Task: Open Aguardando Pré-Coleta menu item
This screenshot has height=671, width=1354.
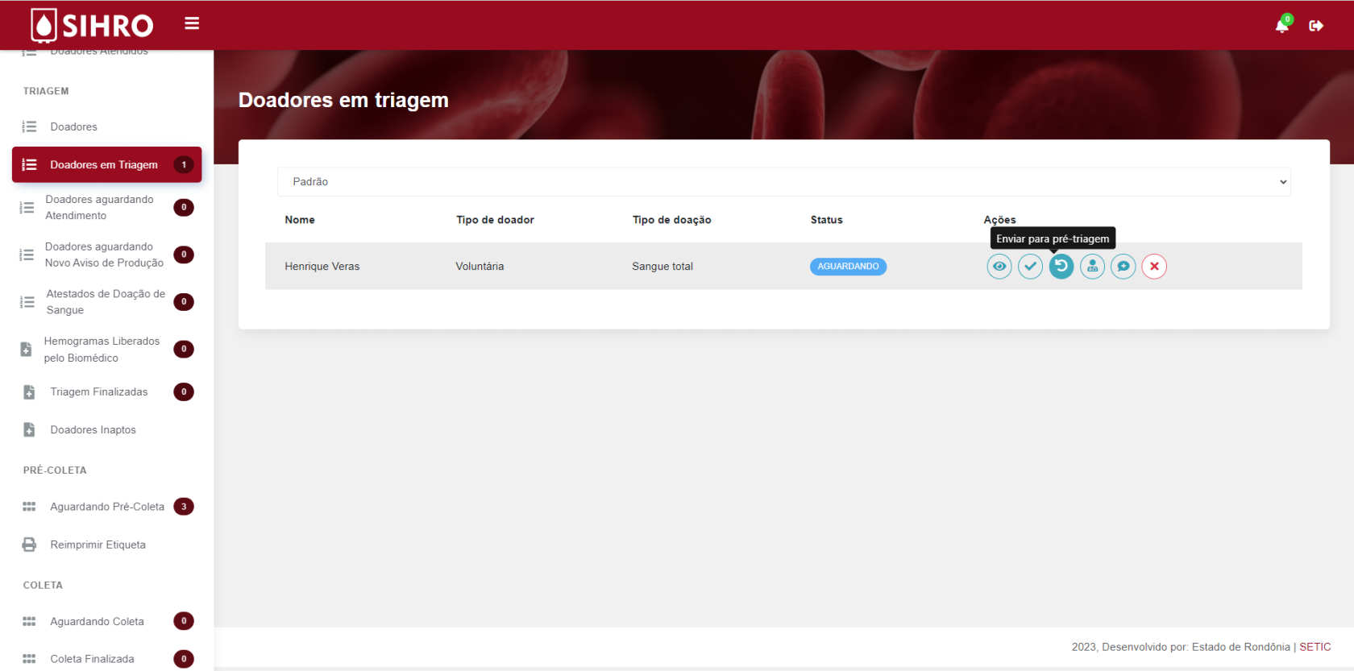Action: point(106,507)
